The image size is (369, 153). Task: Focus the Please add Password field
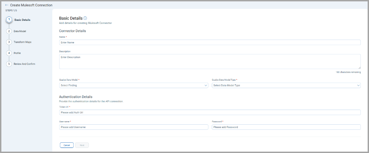(286, 127)
